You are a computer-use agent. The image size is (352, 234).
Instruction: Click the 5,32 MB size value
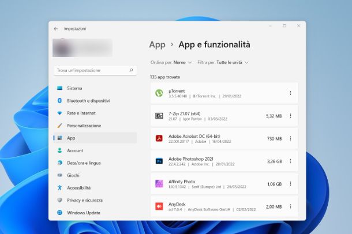[x=274, y=116]
